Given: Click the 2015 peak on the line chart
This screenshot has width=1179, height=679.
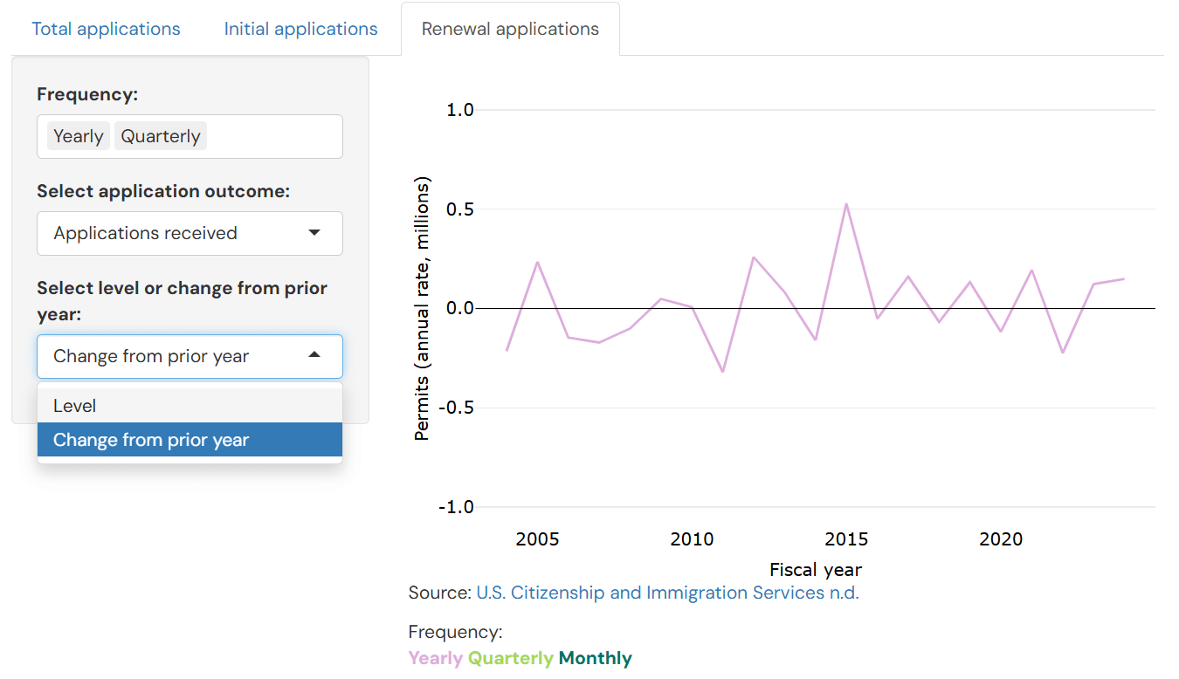Looking at the screenshot, I should 846,204.
